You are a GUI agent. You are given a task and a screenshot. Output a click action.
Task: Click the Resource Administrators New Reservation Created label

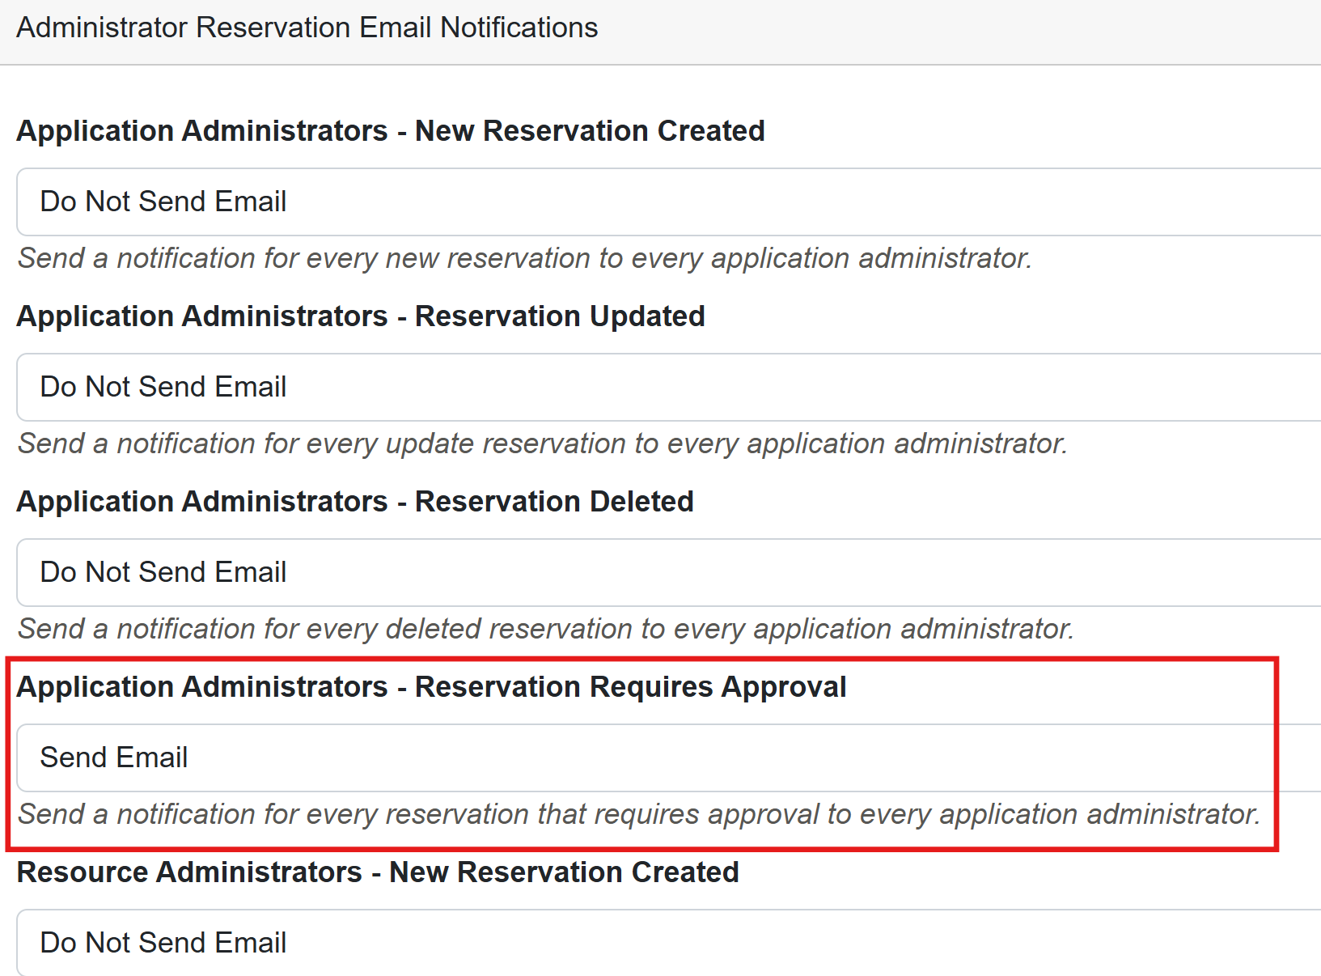pyautogui.click(x=378, y=872)
